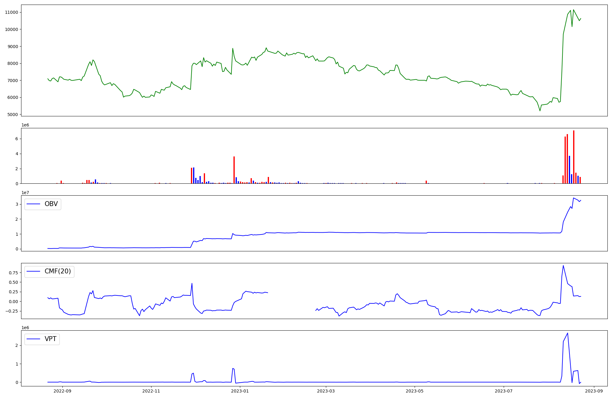Click the 1e7 exponent label above OBV chart

pos(25,193)
